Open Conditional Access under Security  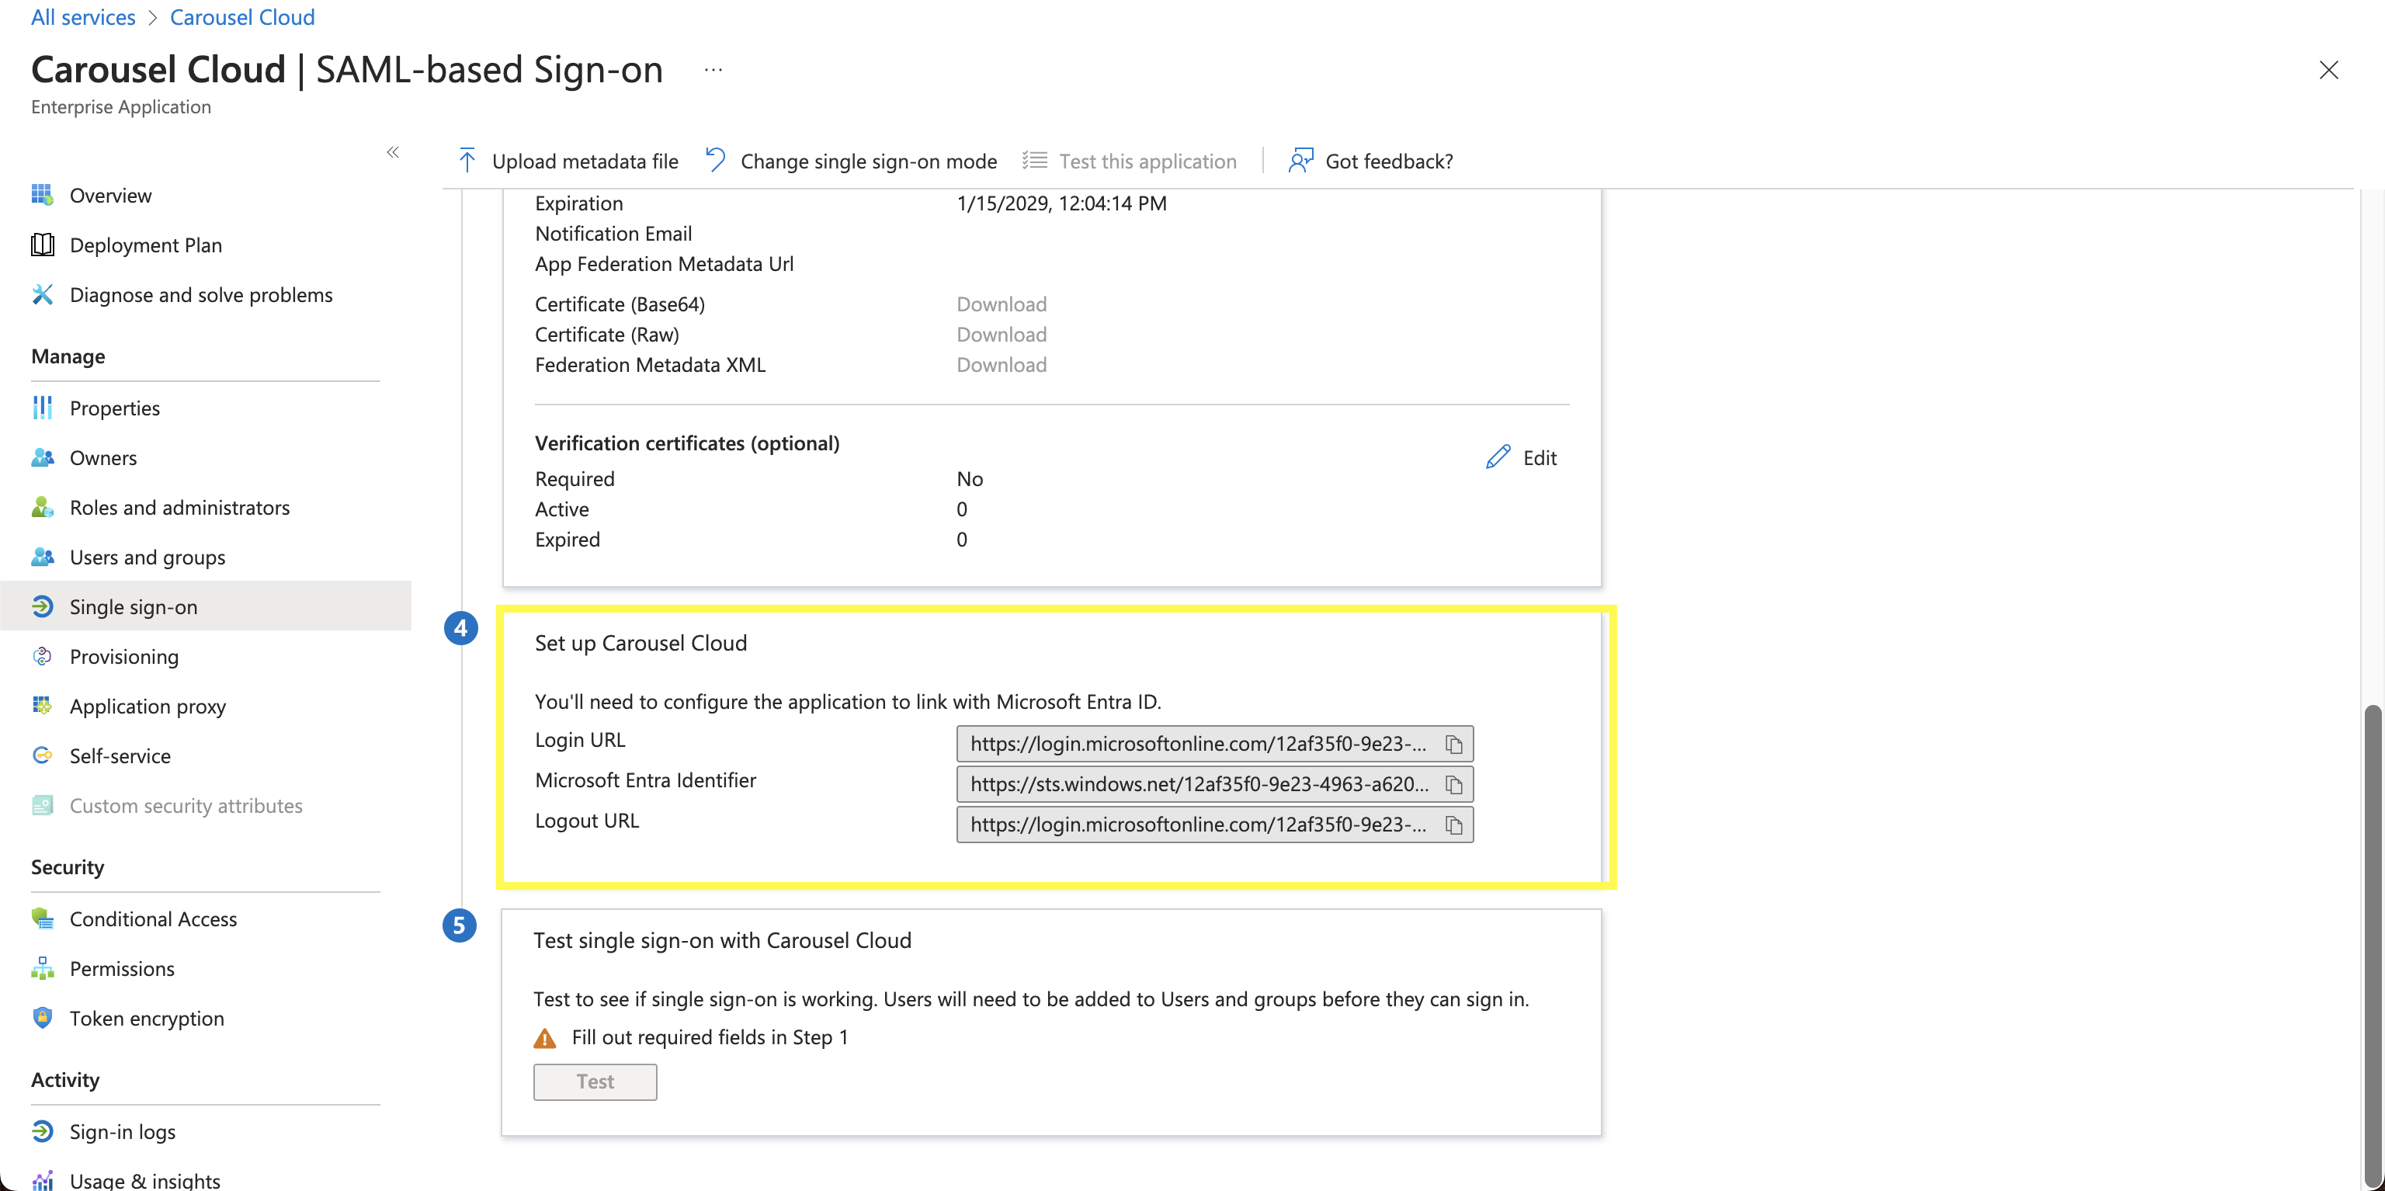[154, 918]
